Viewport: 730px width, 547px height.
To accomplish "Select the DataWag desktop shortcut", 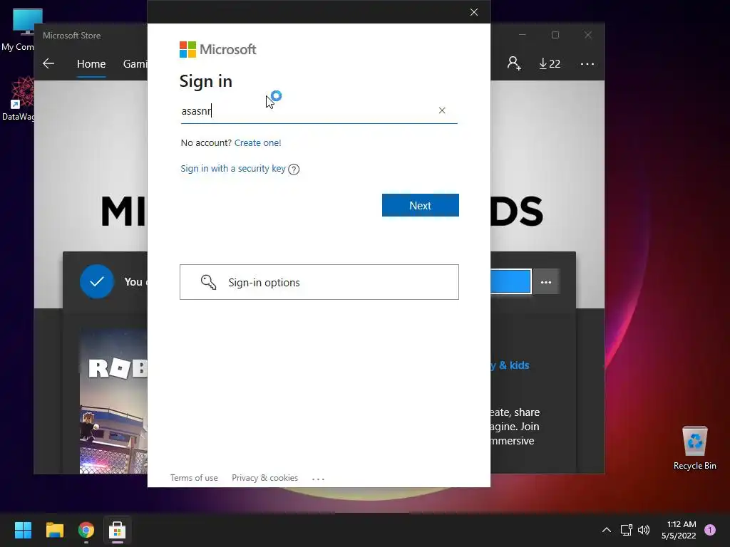I will click(18, 99).
